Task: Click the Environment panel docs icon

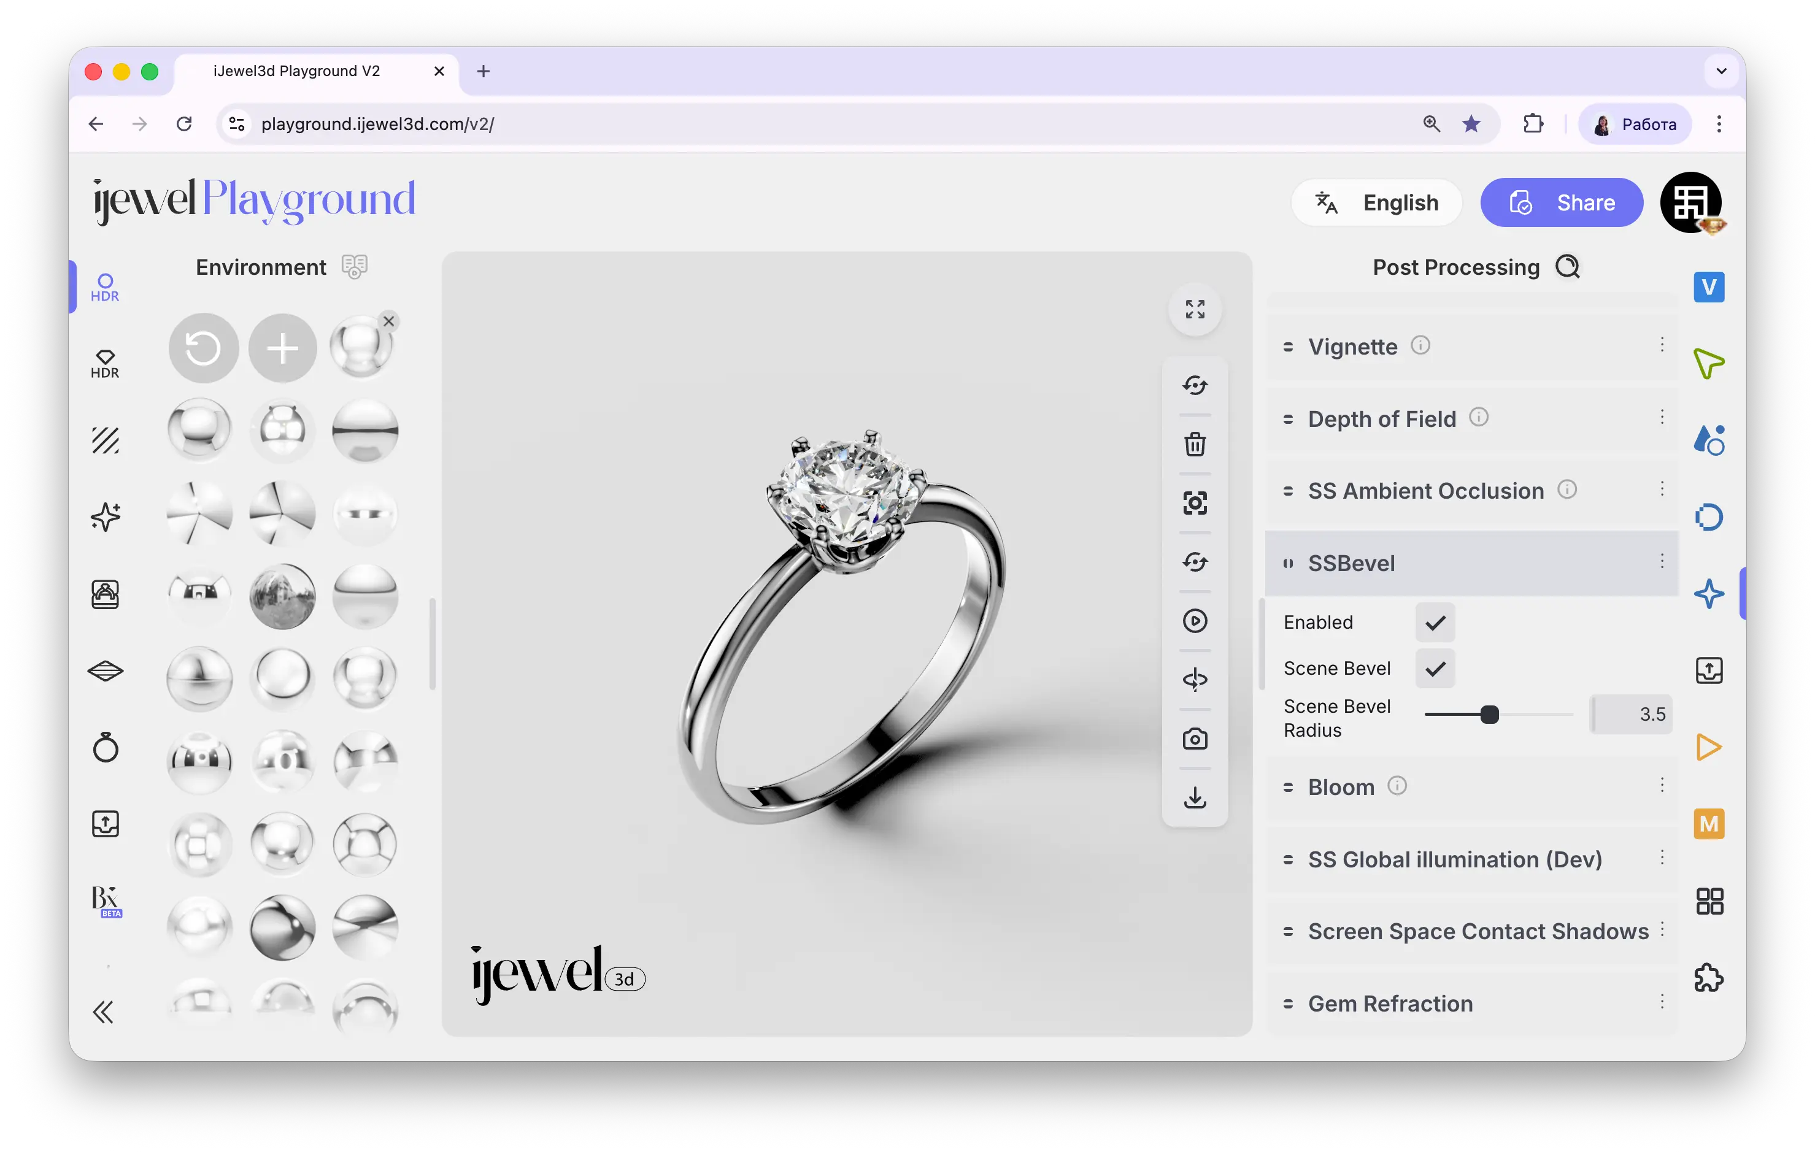Action: point(354,266)
